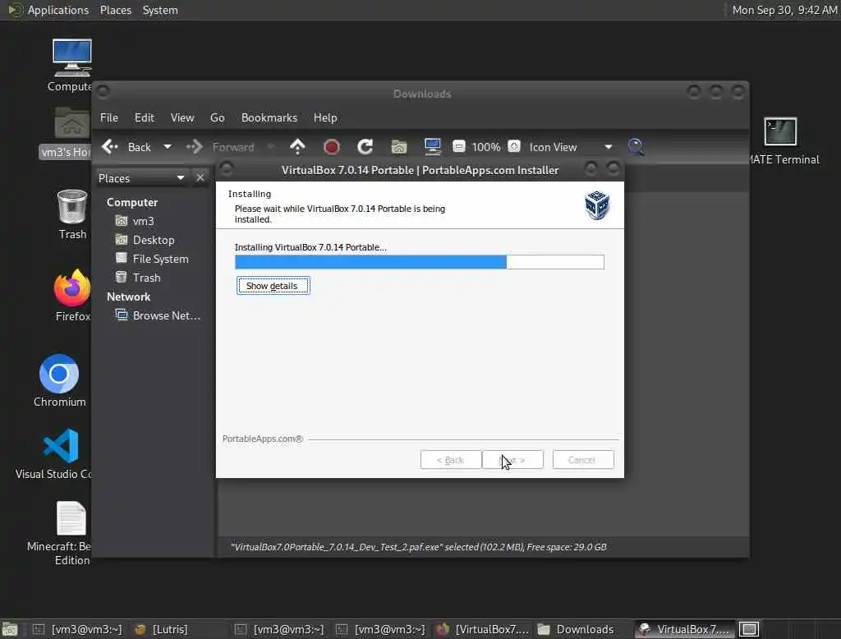
Task: Click the installation progress bar
Action: pyautogui.click(x=420, y=262)
